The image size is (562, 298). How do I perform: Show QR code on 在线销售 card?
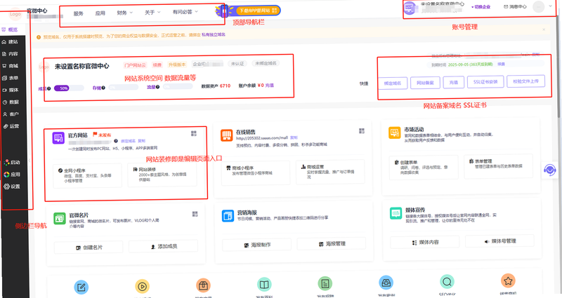click(362, 131)
